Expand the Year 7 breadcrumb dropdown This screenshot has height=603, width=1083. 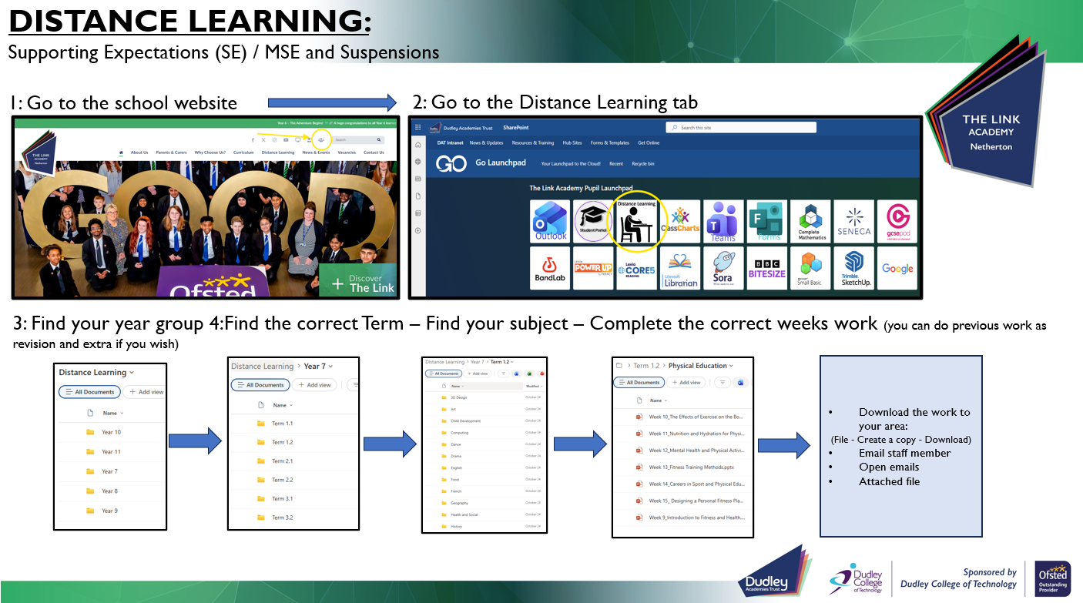tap(330, 367)
